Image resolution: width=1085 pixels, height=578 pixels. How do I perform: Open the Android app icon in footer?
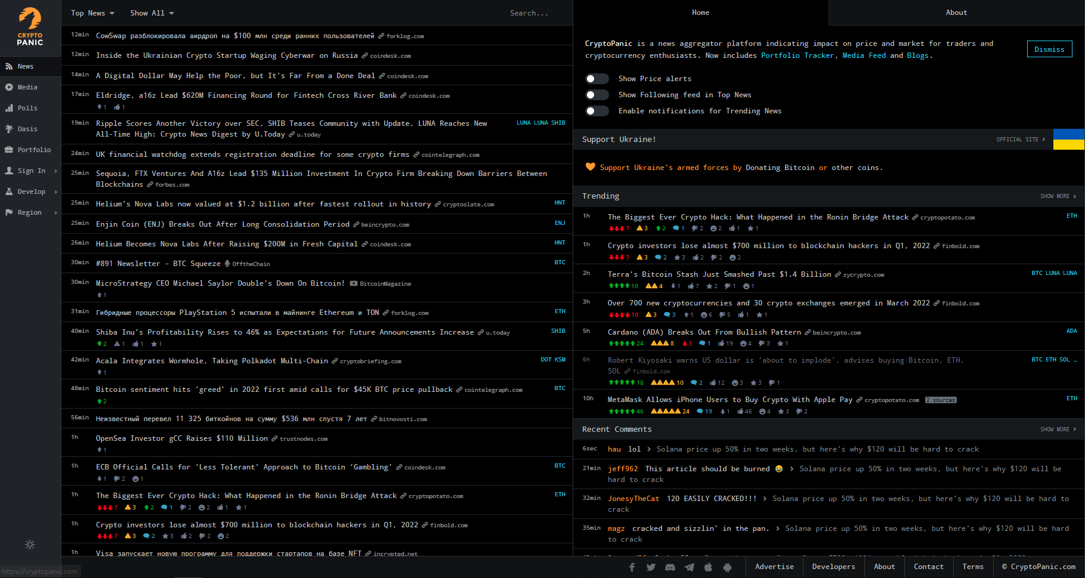[x=727, y=567]
